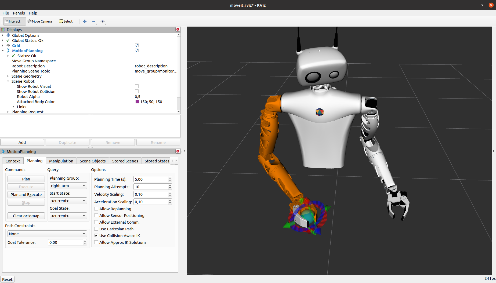The width and height of the screenshot is (496, 283).
Task: Click Plan and Execute button
Action: tap(26, 194)
